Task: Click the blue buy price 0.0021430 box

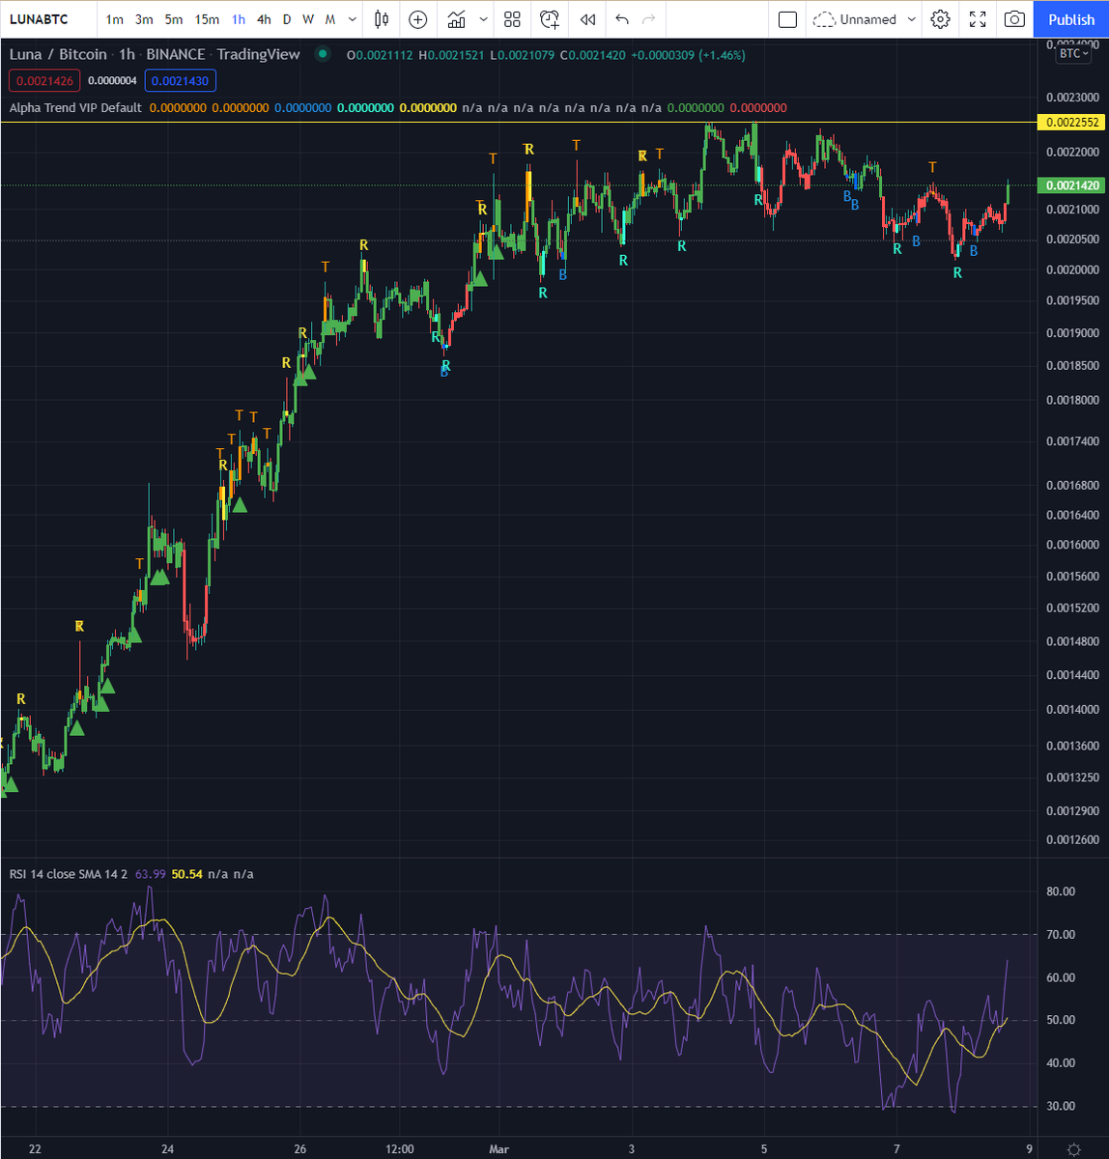Action: pyautogui.click(x=181, y=81)
